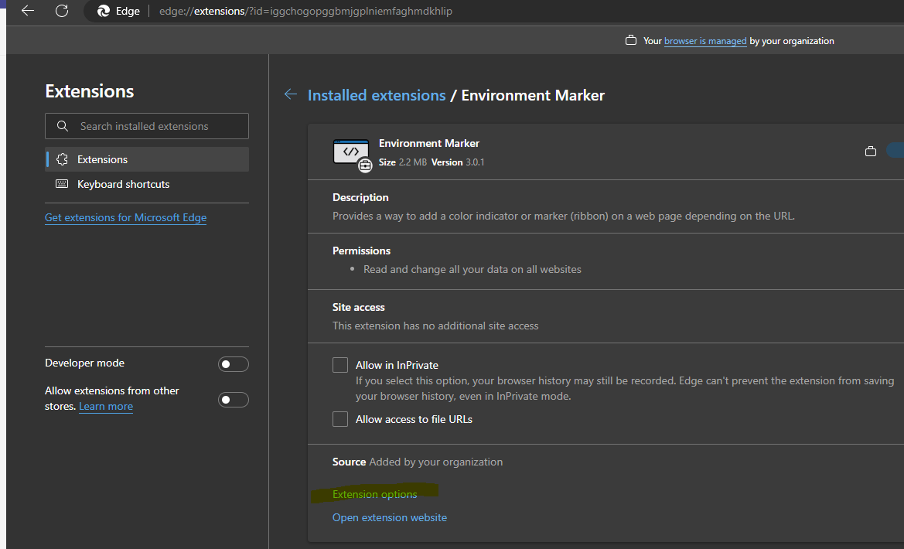Open extension website link
Viewport: 904px width, 549px height.
coord(390,517)
